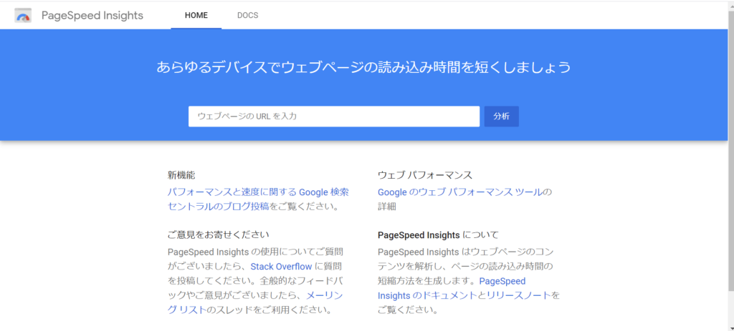Screen dimensions: 734x331
Task: Click the PageSpeed Insights について heading
Action: point(438,234)
